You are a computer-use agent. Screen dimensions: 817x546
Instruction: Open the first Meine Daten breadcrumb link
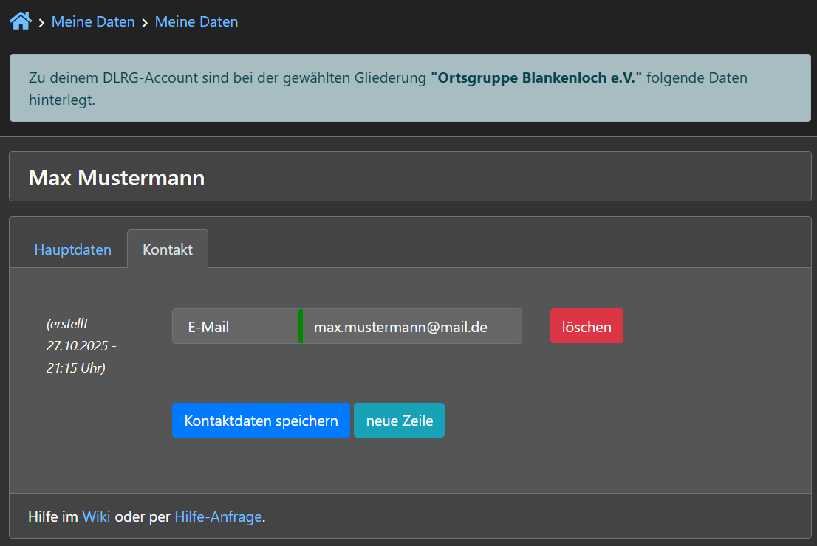[x=93, y=22]
